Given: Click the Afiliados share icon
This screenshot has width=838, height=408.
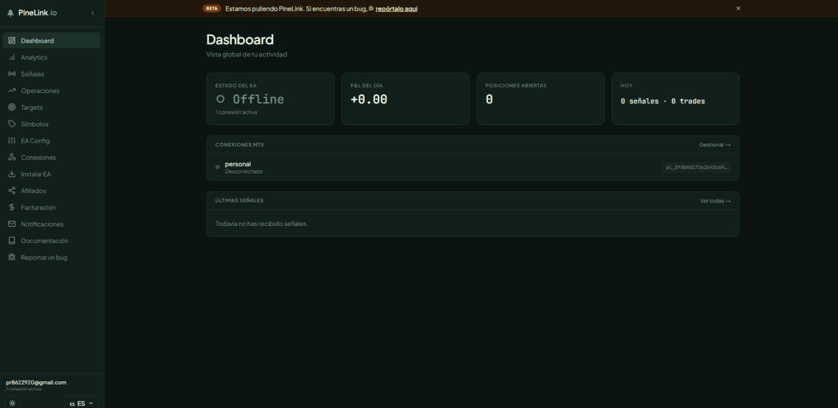Looking at the screenshot, I should (x=12, y=191).
